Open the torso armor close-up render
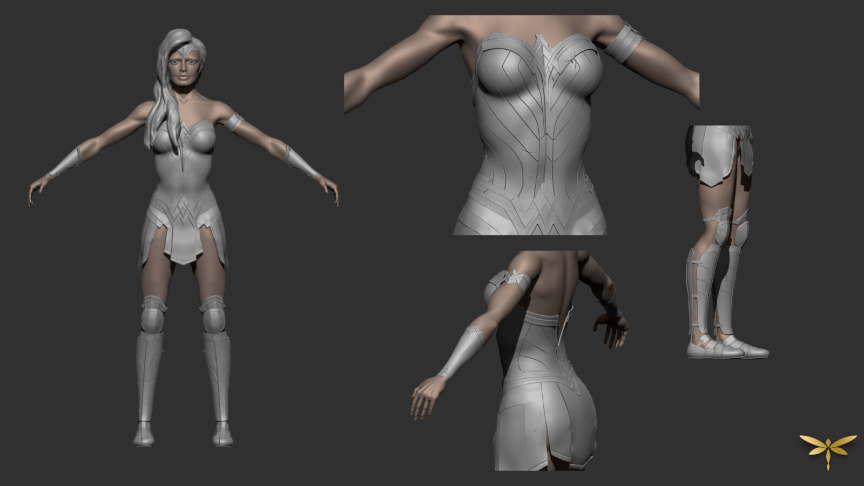This screenshot has height=486, width=864. (522, 125)
